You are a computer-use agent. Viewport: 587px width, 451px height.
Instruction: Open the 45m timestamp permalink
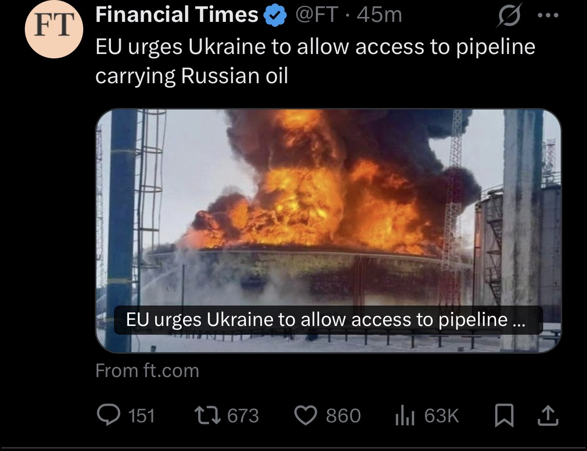tap(379, 16)
